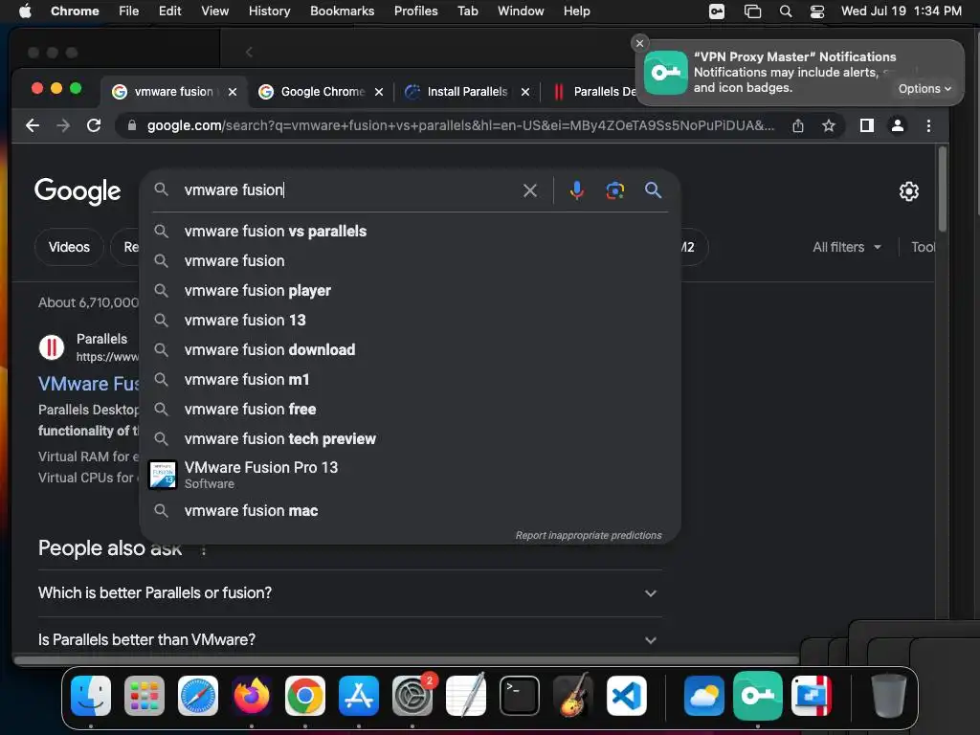The height and width of the screenshot is (735, 980).
Task: Expand 'Is Parallels better than VMware?'
Action: click(350, 640)
